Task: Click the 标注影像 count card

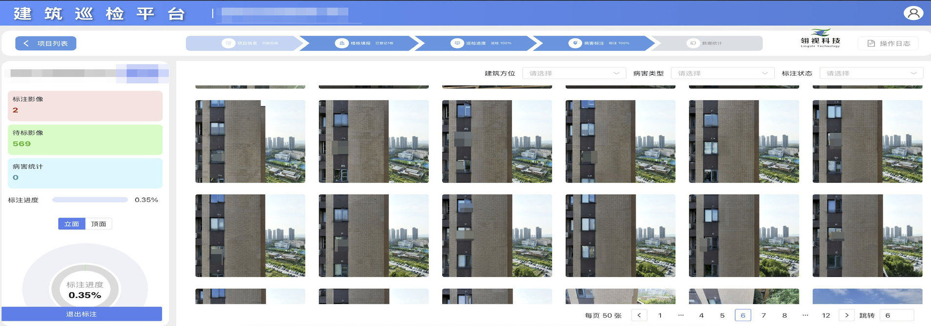Action: pos(85,105)
